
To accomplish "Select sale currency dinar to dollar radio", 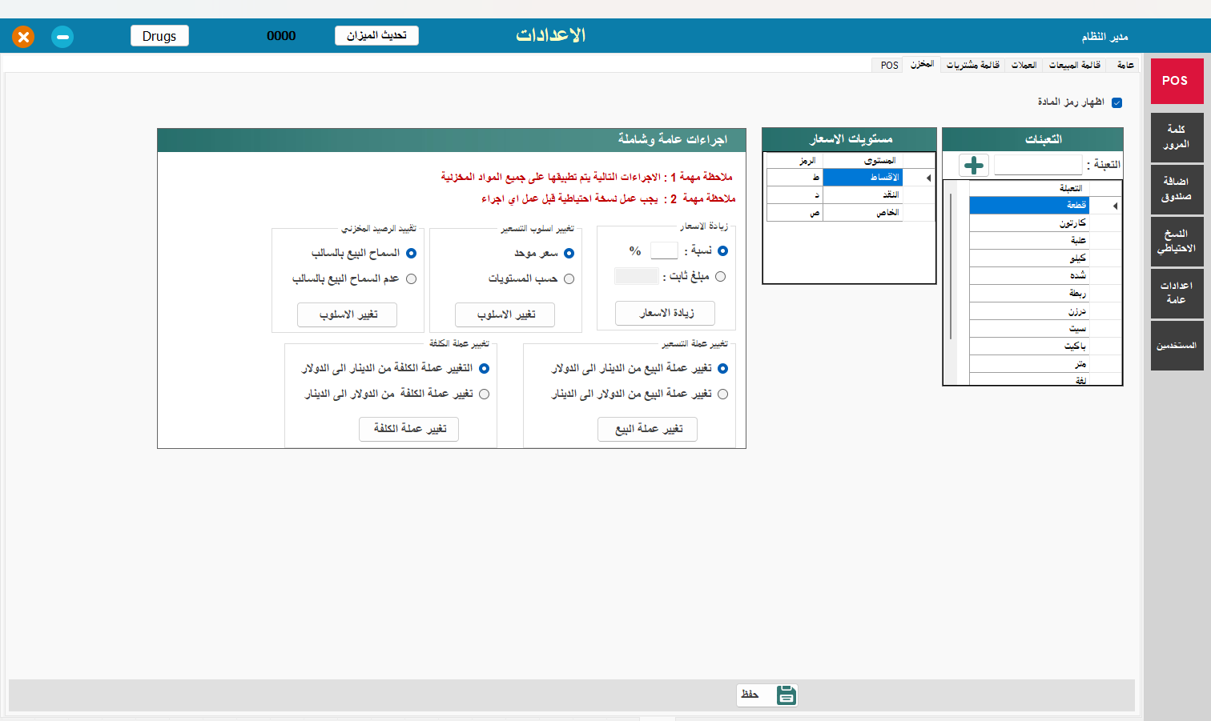I will pyautogui.click(x=723, y=368).
